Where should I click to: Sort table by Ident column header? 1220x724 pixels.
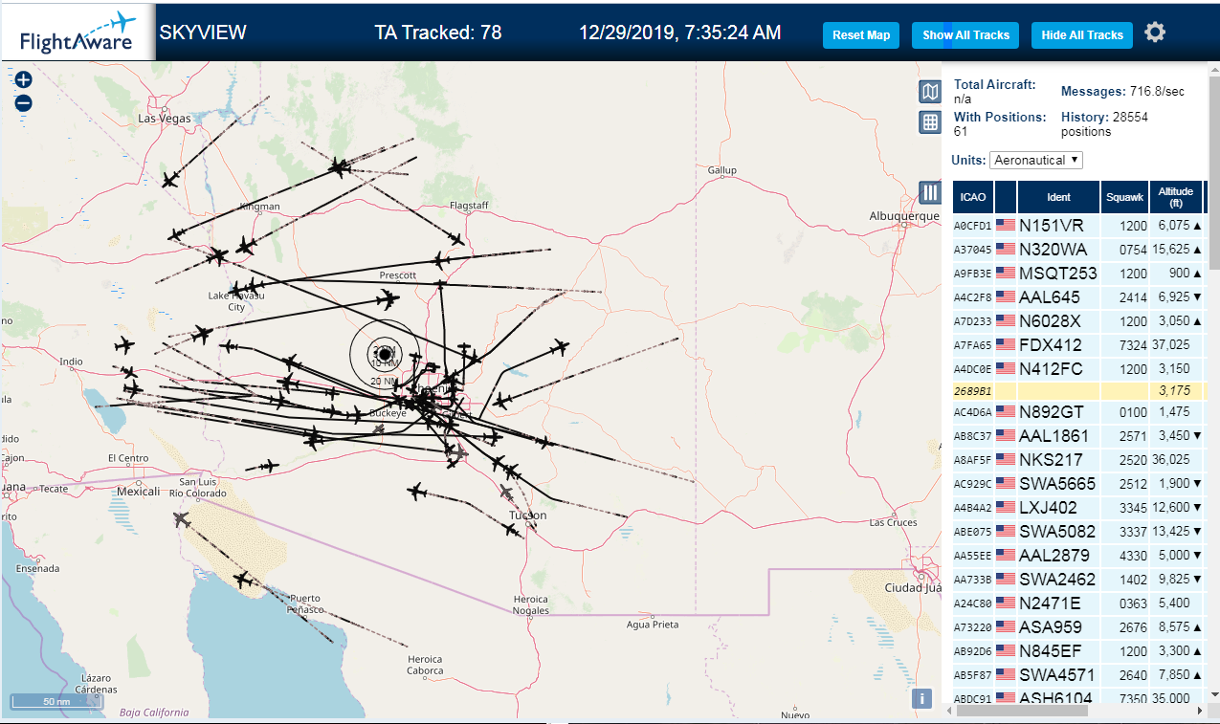click(x=1058, y=197)
